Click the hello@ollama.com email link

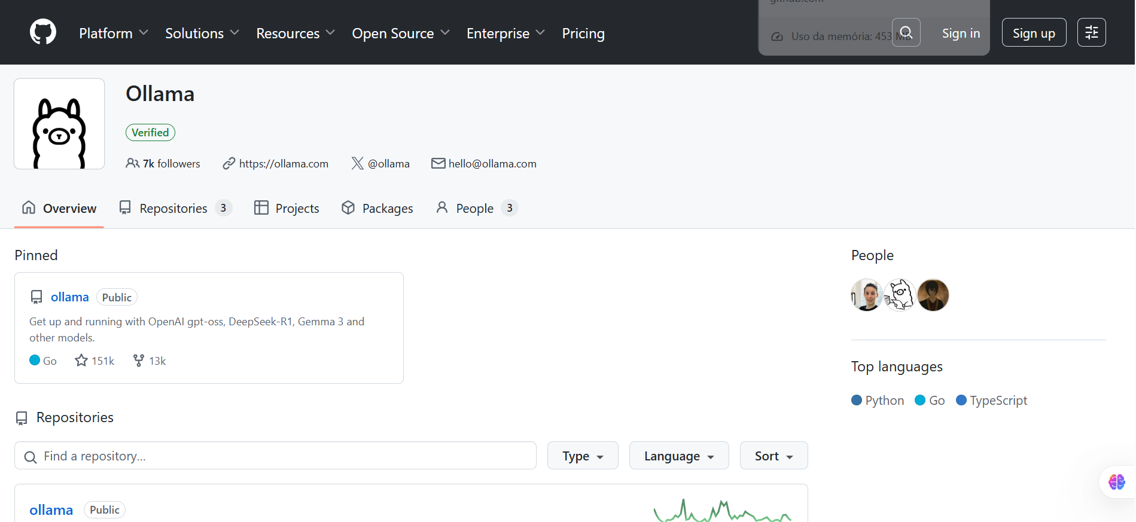(x=492, y=163)
